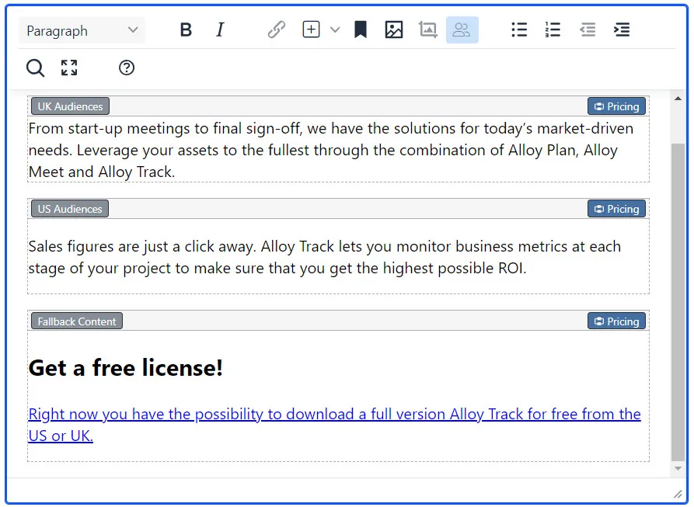Toggle bold formatting
This screenshot has width=694, height=507.
[x=186, y=30]
